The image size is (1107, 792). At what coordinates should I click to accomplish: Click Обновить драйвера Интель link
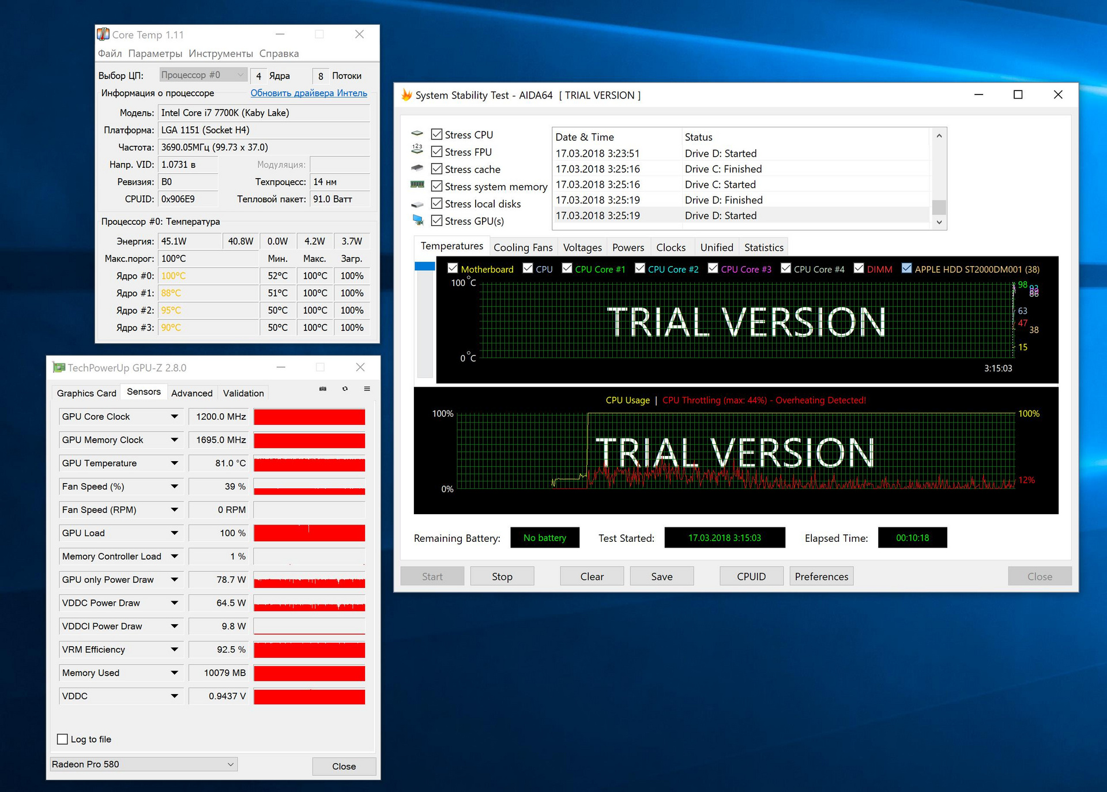point(309,93)
